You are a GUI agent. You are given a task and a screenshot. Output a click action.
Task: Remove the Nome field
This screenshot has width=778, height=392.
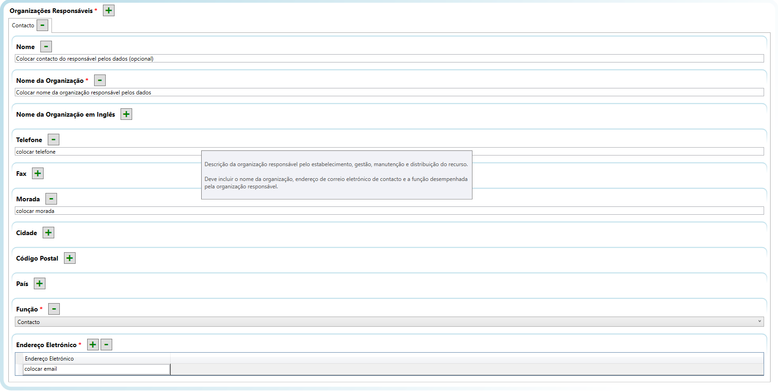[46, 47]
